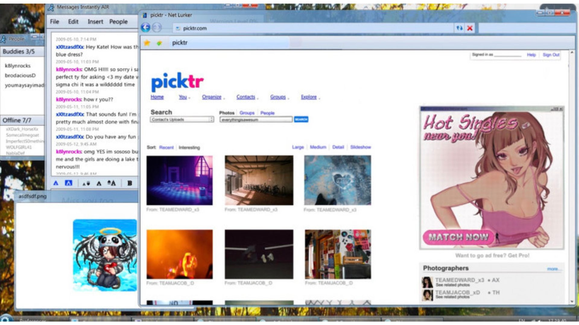Sign out of picktr

click(551, 55)
